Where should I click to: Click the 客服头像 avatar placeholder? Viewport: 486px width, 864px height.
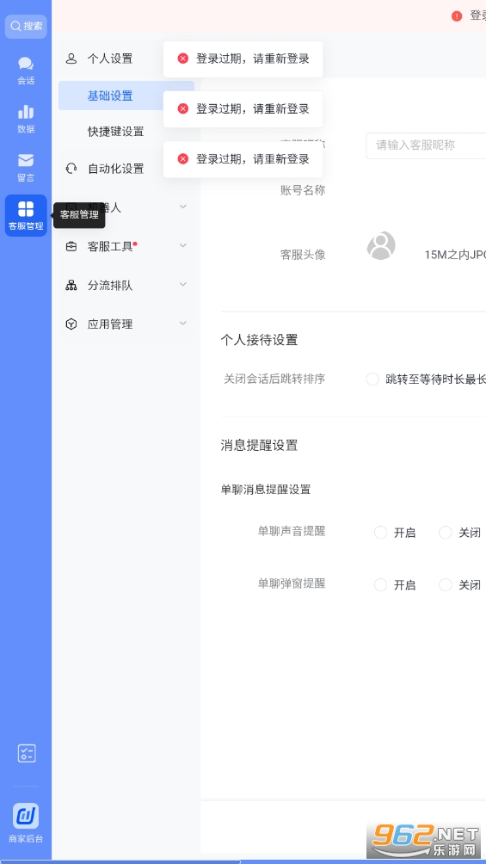click(x=381, y=246)
